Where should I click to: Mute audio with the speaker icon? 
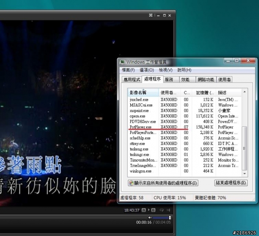tap(150, 217)
